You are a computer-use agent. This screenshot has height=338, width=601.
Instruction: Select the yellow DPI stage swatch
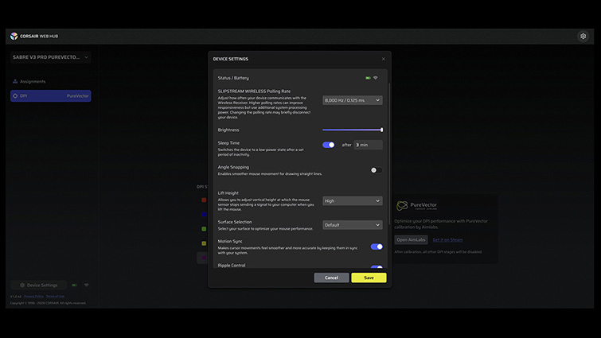tap(204, 243)
